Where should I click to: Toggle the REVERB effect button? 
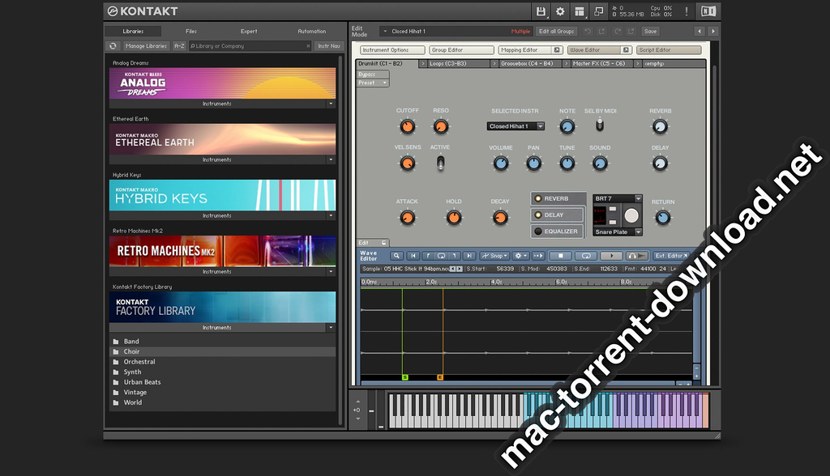(558, 198)
